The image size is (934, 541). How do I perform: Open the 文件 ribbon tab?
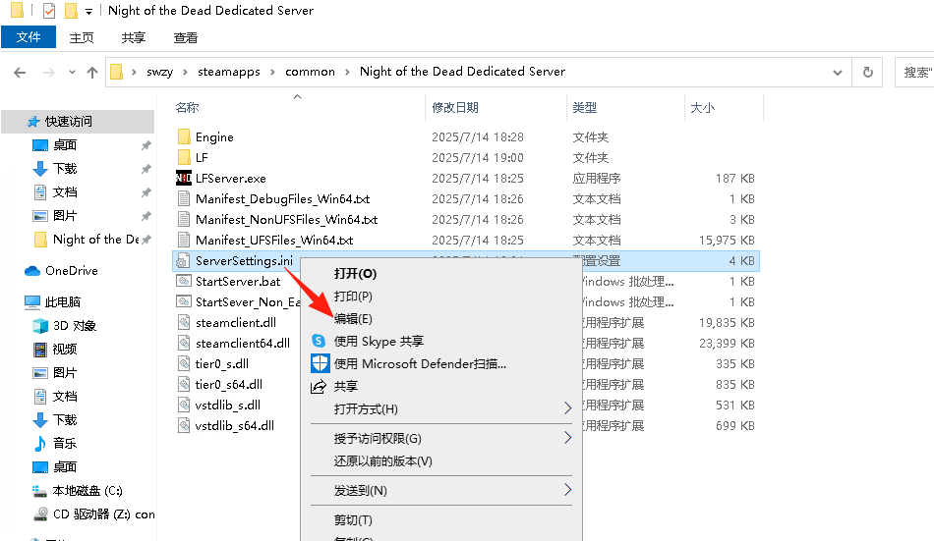pos(29,37)
